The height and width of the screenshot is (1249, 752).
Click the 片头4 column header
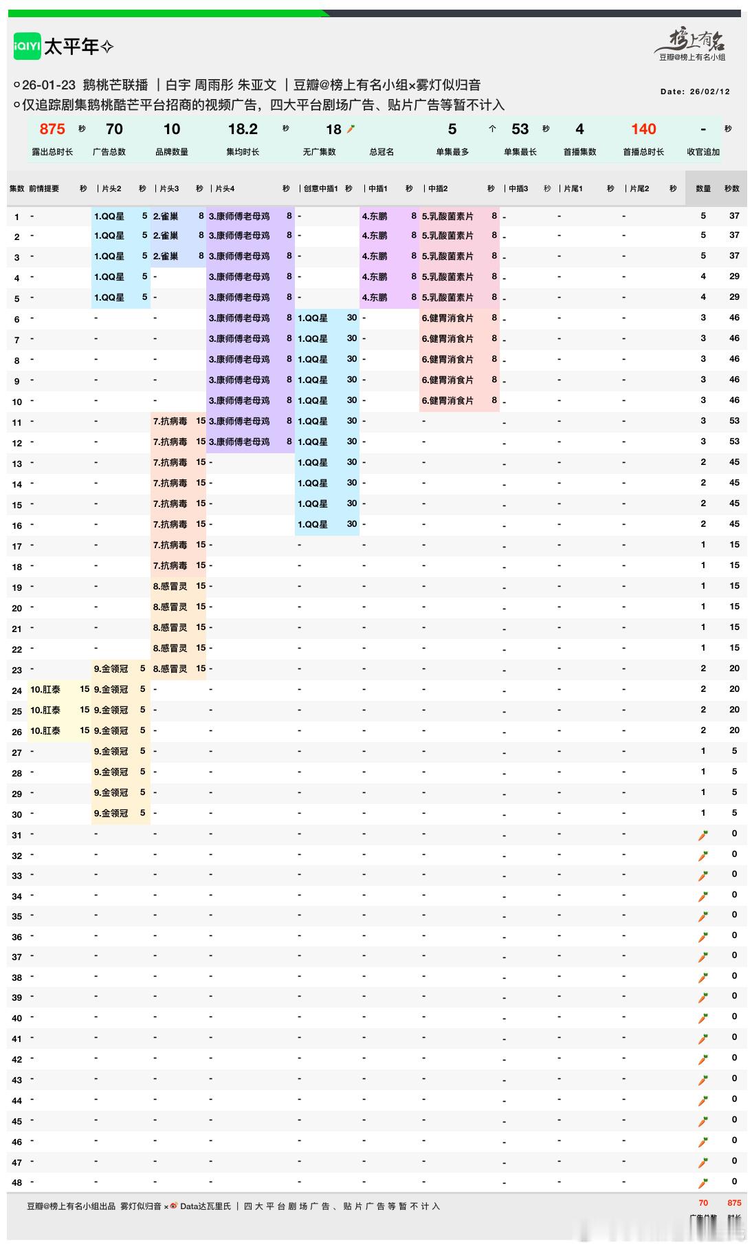225,188
